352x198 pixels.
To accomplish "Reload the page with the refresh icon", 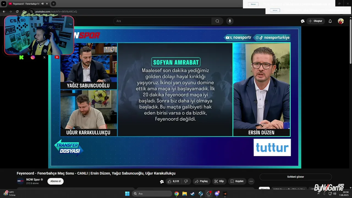I will click(17, 12).
